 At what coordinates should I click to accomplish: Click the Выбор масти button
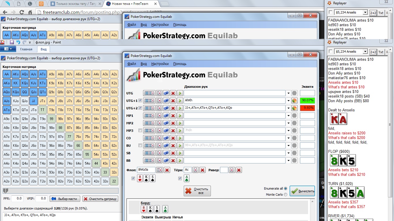point(65,199)
